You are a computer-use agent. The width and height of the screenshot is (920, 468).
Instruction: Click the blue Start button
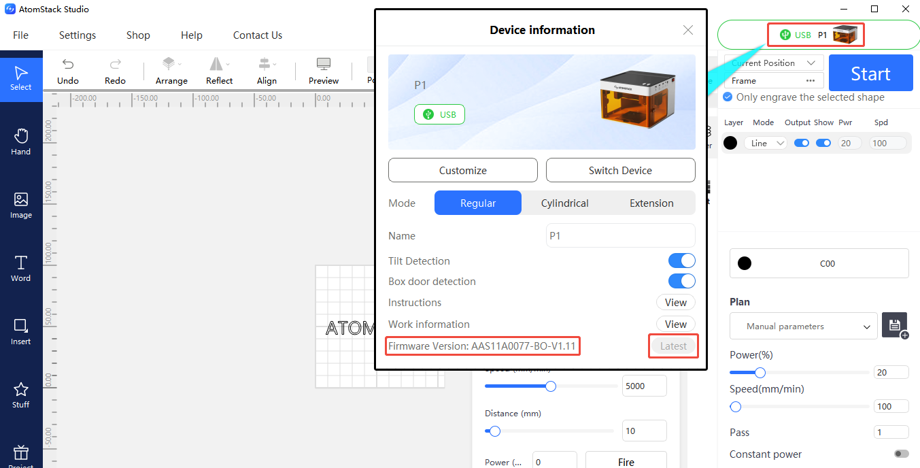click(x=870, y=73)
